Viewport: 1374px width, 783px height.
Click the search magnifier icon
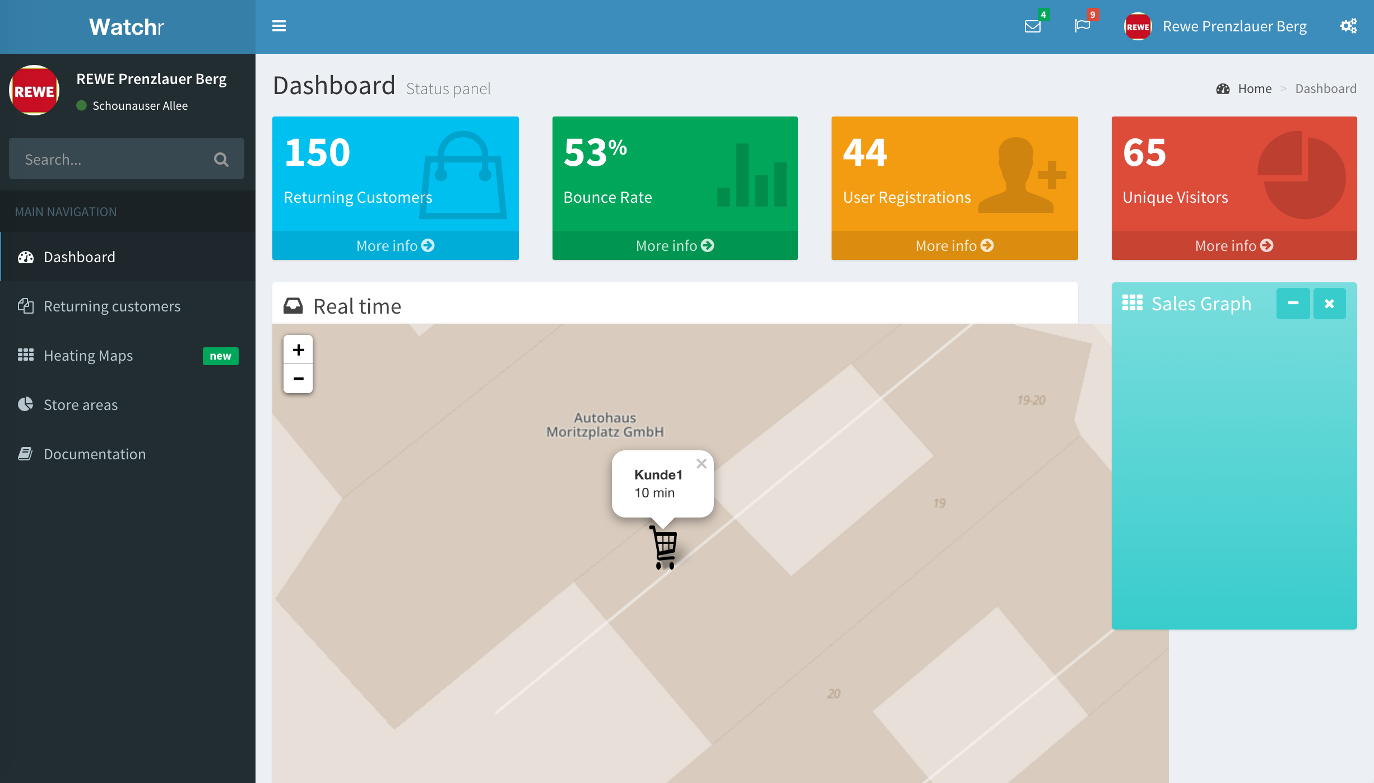click(x=221, y=160)
